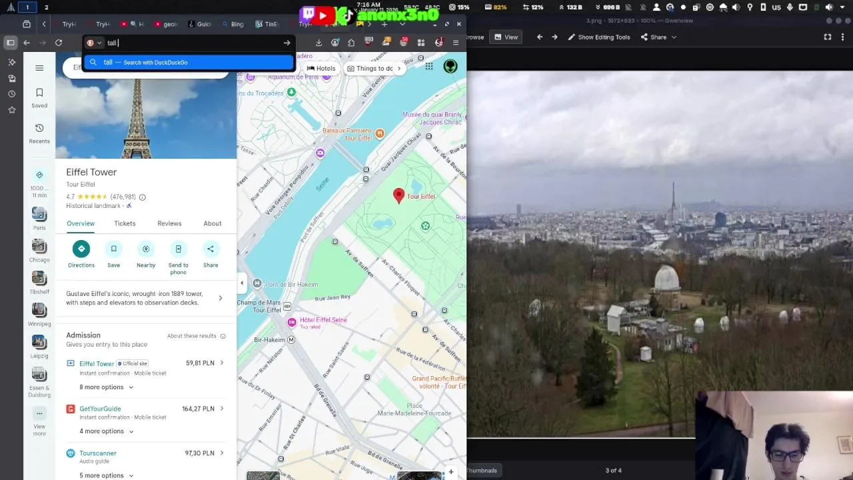Open the browser downloads icon
This screenshot has width=853, height=480.
tap(319, 43)
